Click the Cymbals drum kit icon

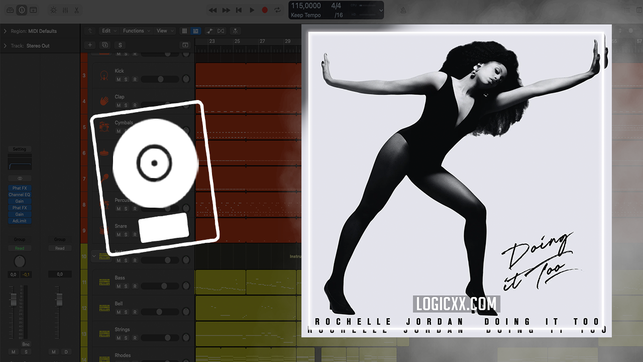tap(104, 127)
